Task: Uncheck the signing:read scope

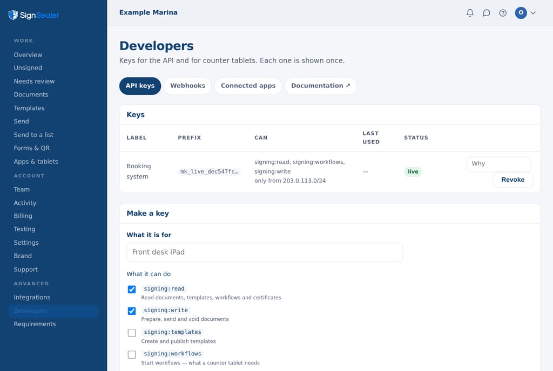Action: pos(132,290)
